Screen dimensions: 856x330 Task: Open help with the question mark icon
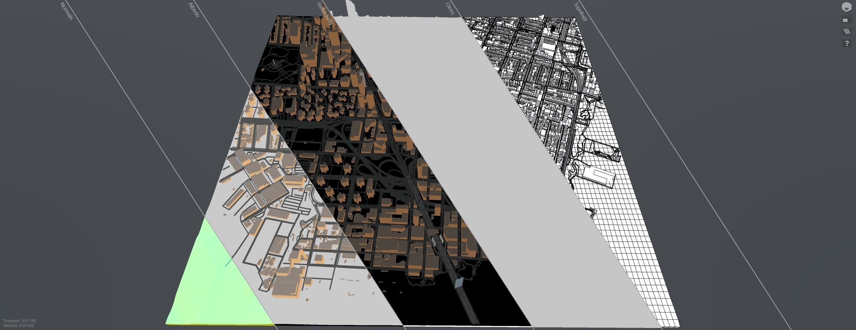click(847, 43)
